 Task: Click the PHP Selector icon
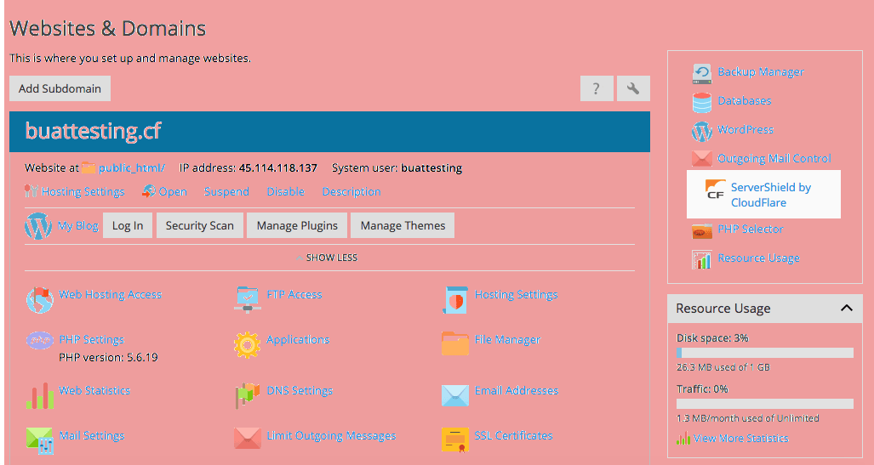(702, 230)
